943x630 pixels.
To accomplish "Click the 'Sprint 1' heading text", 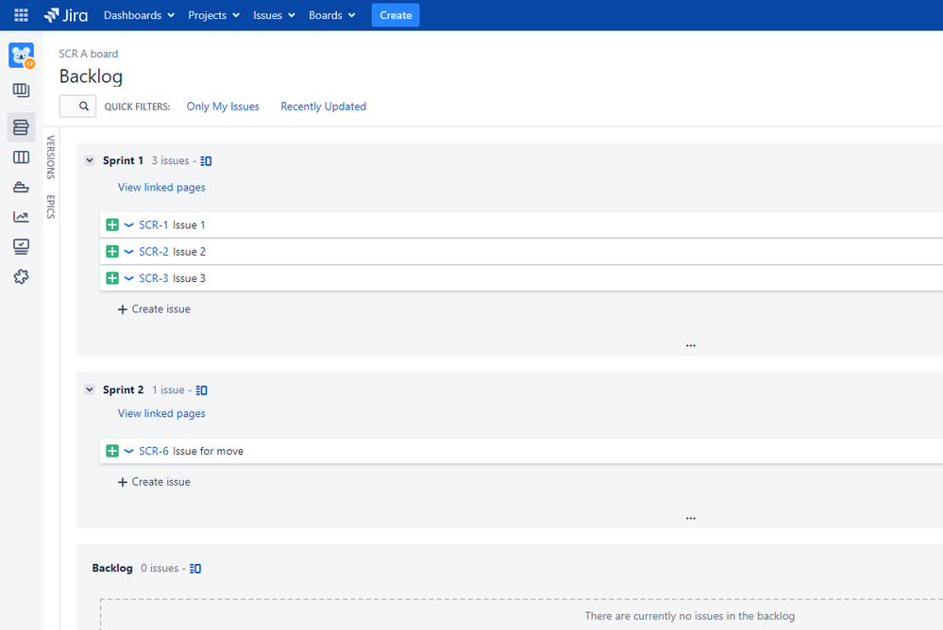I will [x=123, y=160].
